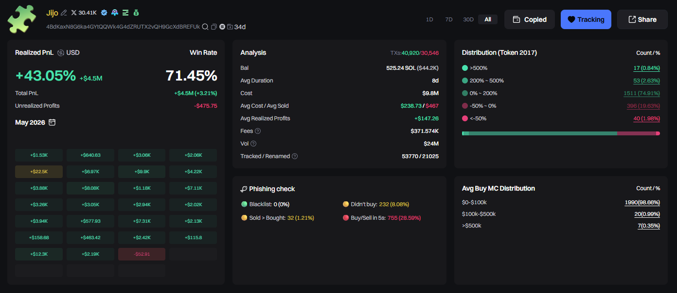Select the 7D time range tab
The width and height of the screenshot is (677, 293).
click(x=448, y=19)
